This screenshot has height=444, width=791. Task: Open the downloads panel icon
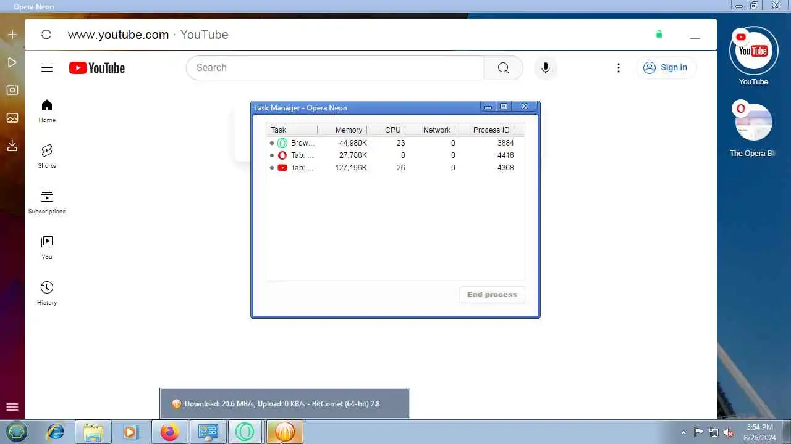[x=12, y=146]
